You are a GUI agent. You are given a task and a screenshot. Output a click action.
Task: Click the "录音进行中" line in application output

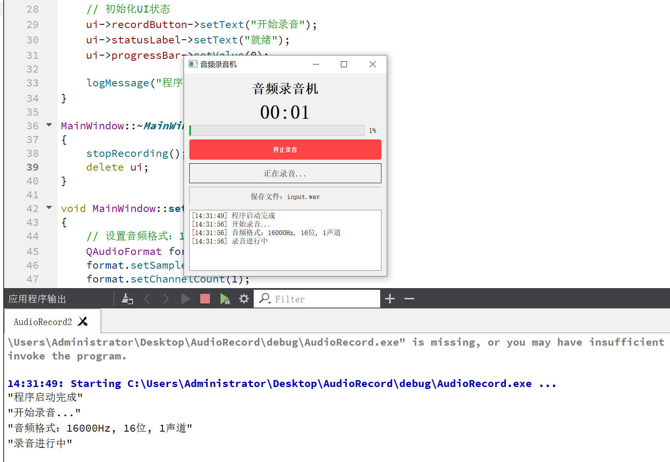point(40,443)
